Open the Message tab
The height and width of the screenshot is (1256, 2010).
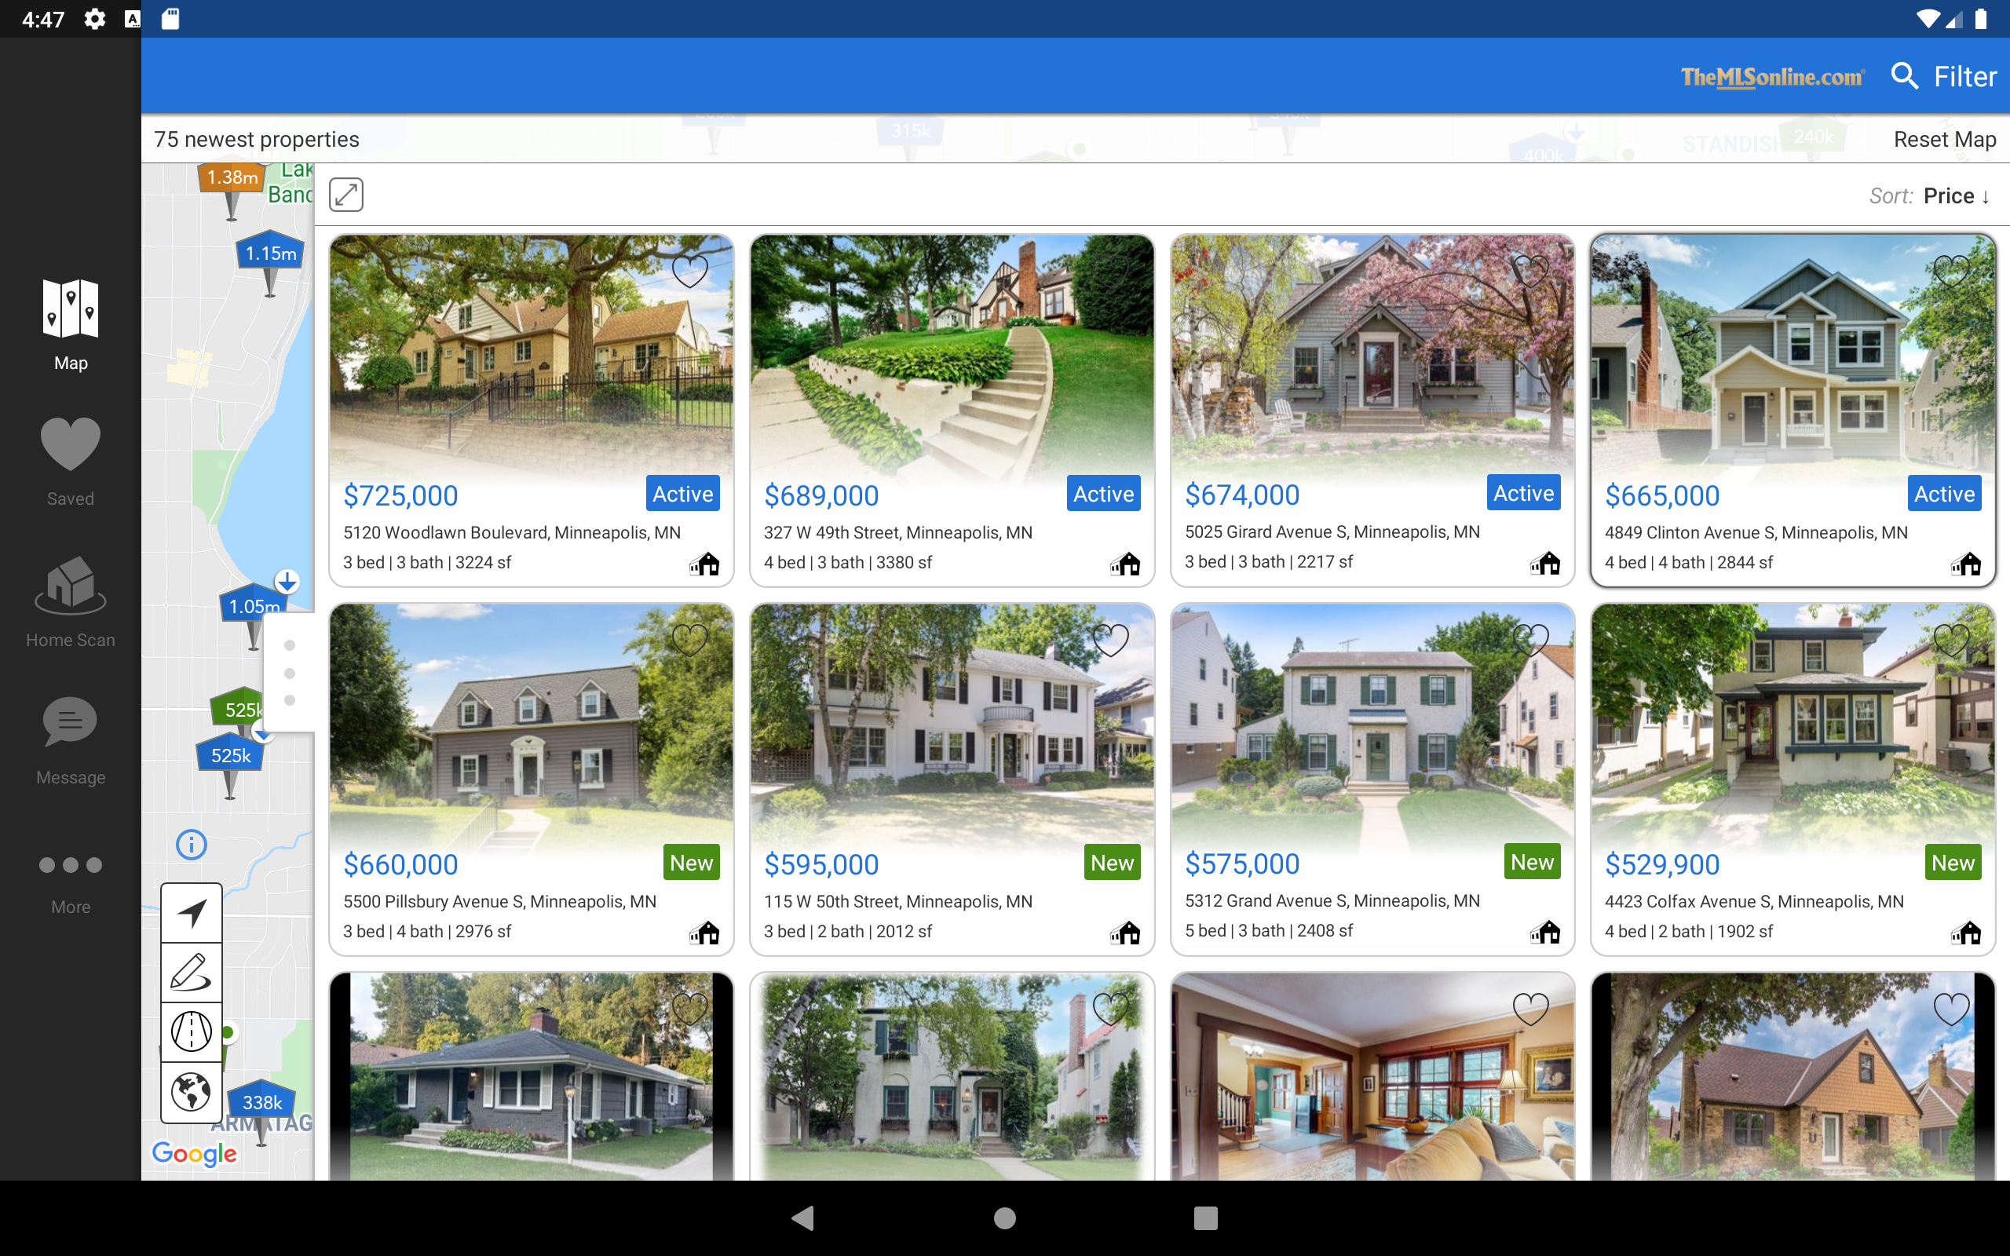(71, 741)
